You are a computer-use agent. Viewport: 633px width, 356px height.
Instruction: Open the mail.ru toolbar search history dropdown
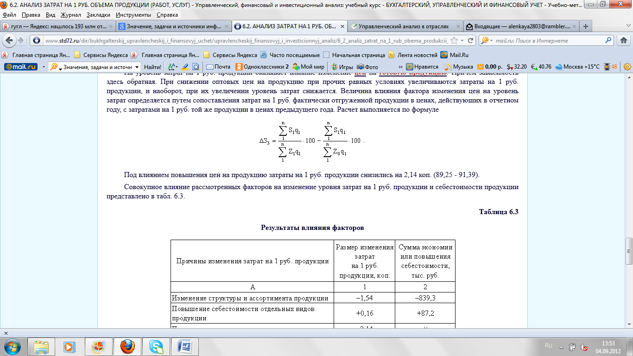tap(136, 67)
